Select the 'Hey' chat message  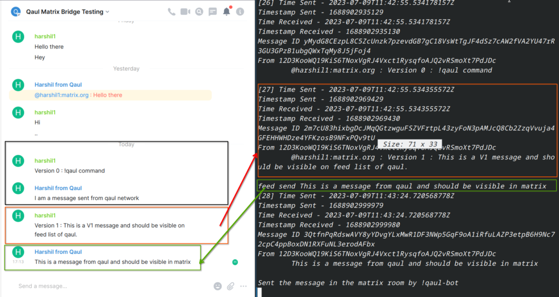[39, 57]
